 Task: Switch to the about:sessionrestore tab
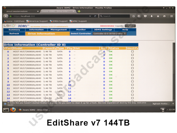click(20, 11)
